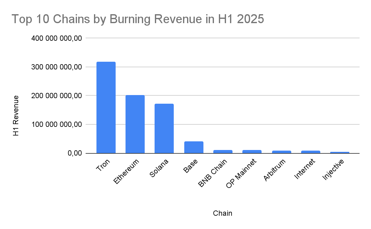Viewport: 371px width, 229px height.
Task: Select the BNB Chain bar
Action: (x=223, y=152)
